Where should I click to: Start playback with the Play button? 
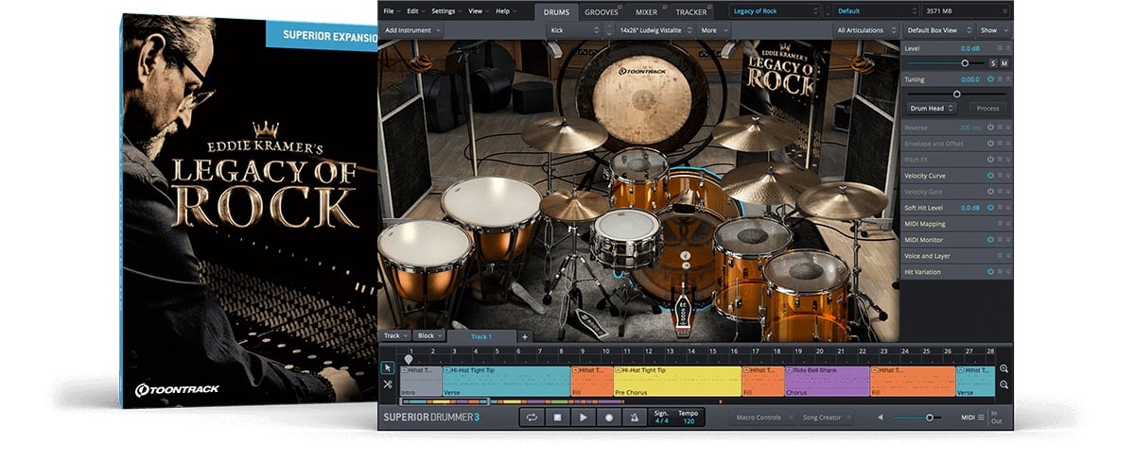(x=584, y=417)
